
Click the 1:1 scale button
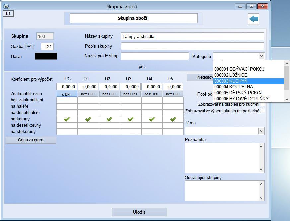[8, 14]
